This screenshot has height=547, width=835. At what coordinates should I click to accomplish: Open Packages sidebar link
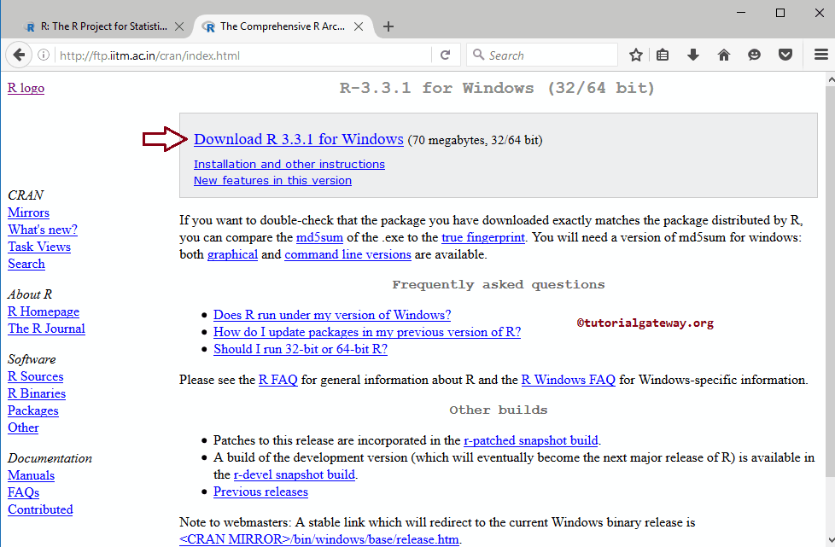[x=33, y=410]
